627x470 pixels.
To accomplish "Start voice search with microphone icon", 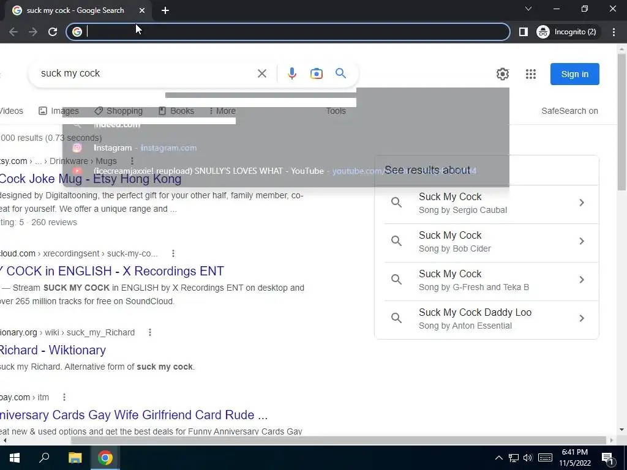I will (x=292, y=73).
